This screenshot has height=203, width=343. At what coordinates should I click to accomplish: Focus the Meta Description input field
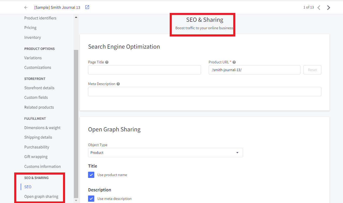(x=205, y=92)
